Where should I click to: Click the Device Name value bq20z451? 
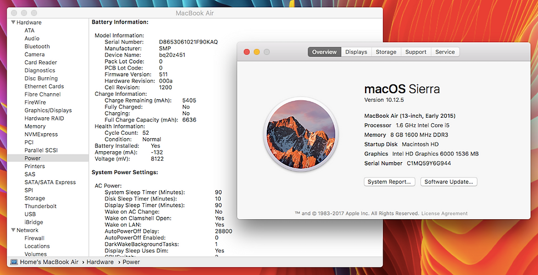point(172,55)
